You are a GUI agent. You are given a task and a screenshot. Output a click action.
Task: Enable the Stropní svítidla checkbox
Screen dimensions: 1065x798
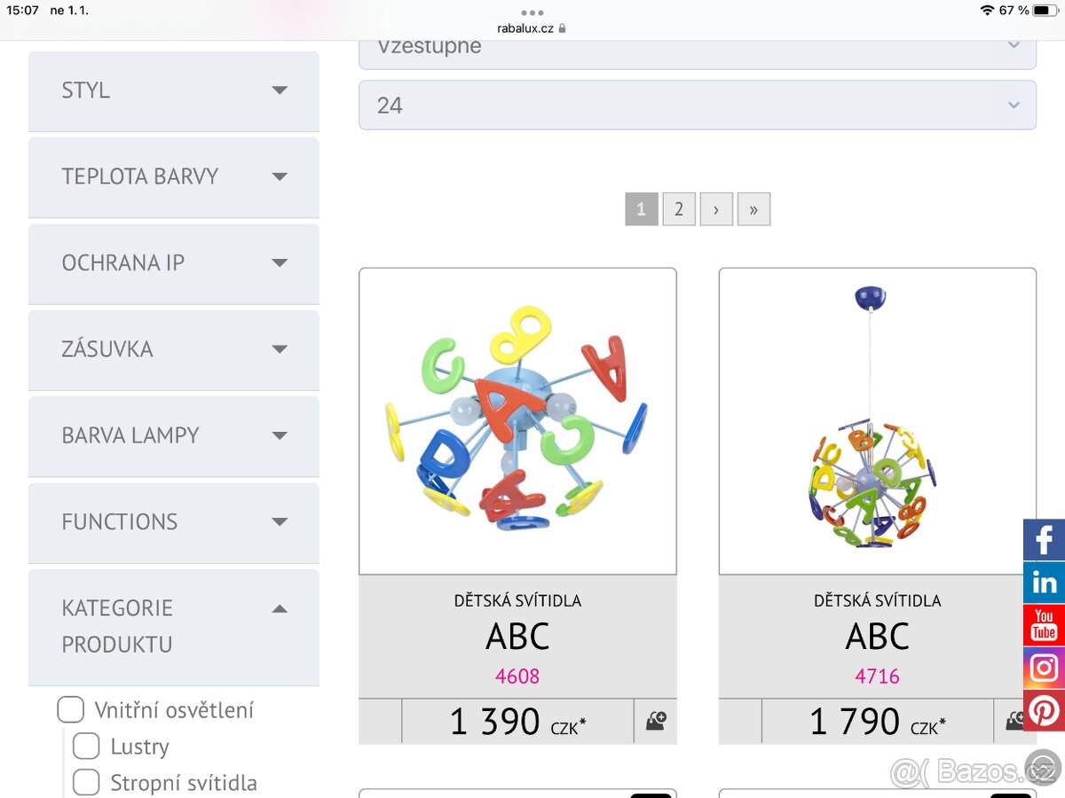point(86,783)
